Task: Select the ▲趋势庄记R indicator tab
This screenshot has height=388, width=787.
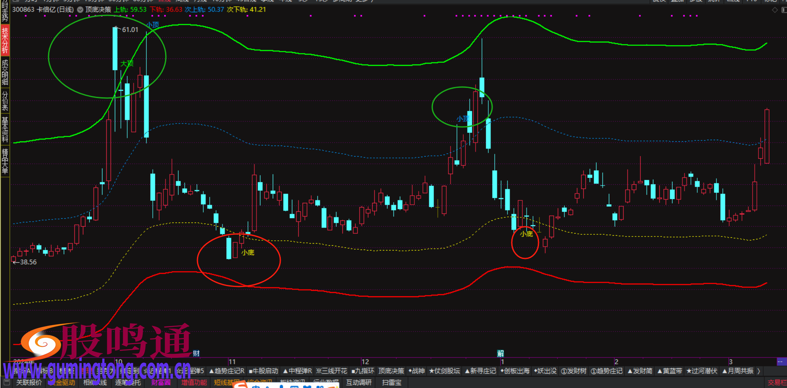Action: point(227,371)
